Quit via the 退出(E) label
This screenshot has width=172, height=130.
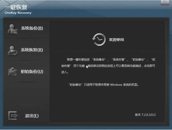pos(32,116)
